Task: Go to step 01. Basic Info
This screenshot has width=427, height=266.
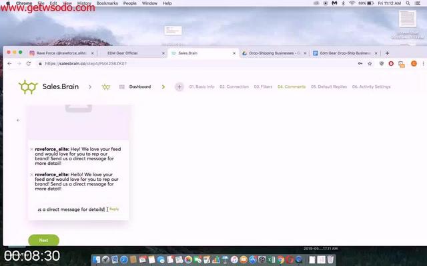Action: [x=201, y=87]
